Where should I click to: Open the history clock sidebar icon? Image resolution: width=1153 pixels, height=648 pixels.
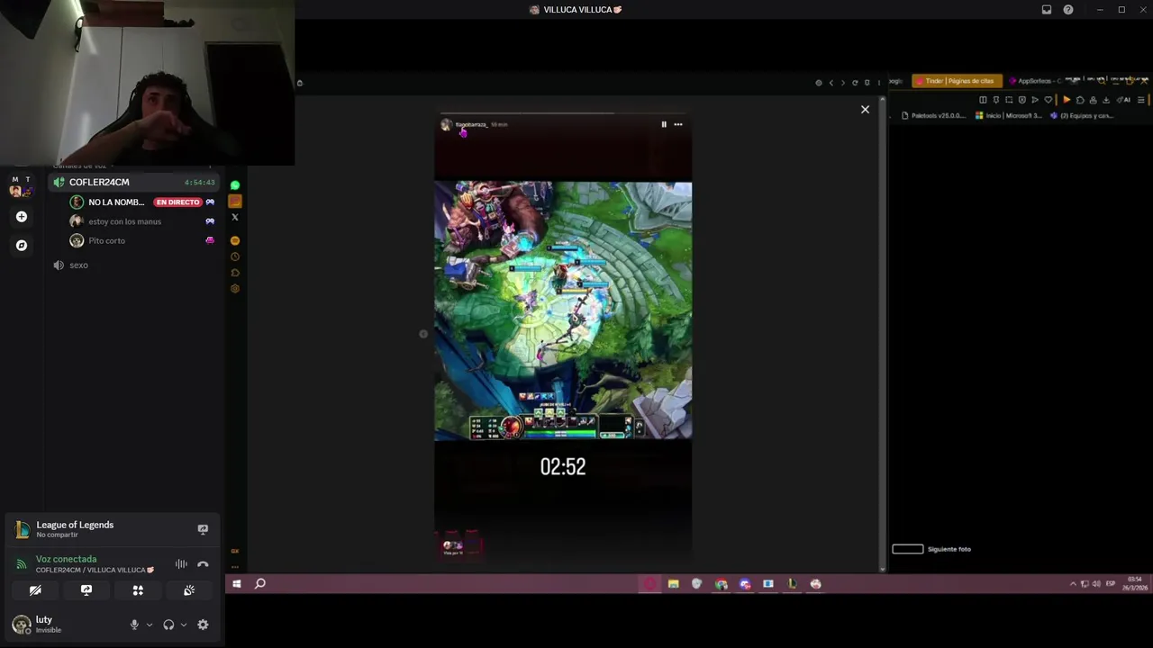235,256
